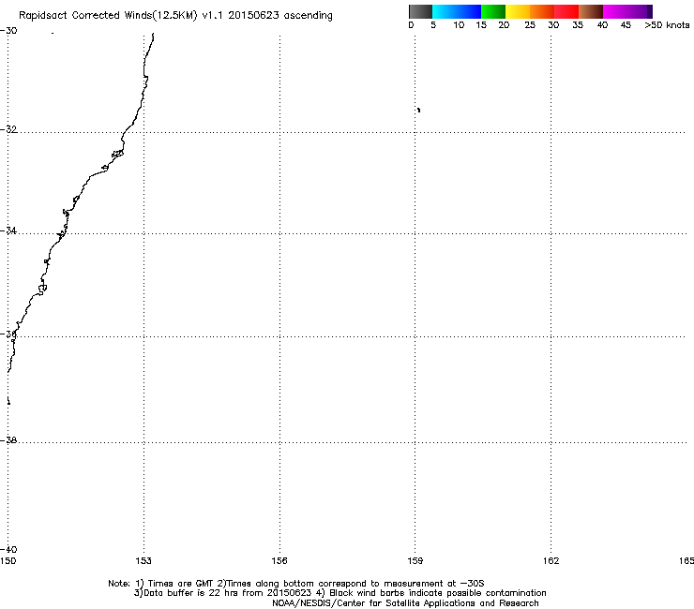Select the yellow 20-25 knots color band
This screenshot has width=694, height=609.
[518, 11]
